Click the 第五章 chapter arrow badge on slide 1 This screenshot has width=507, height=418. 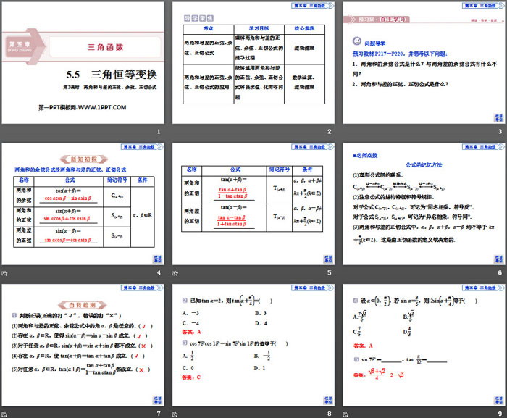[24, 46]
